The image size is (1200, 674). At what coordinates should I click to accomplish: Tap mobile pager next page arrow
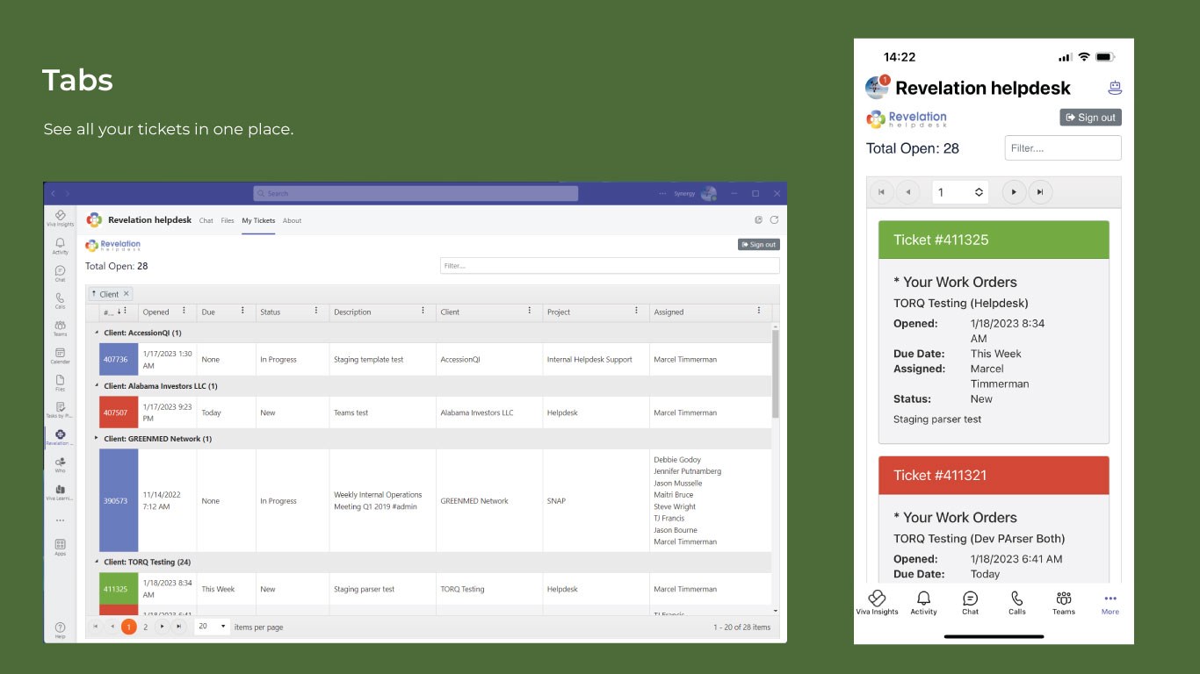pyautogui.click(x=1014, y=192)
